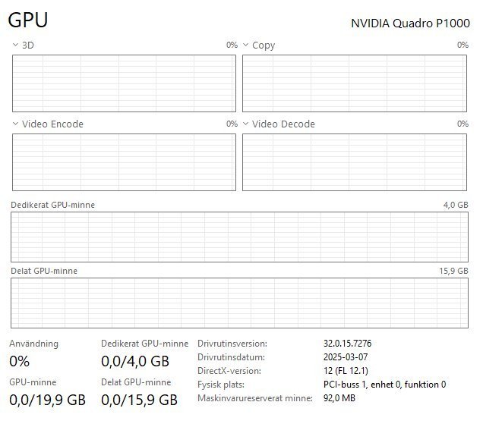The height and width of the screenshot is (424, 483).
Task: Open the 3D engine dropdown
Action: pos(16,46)
